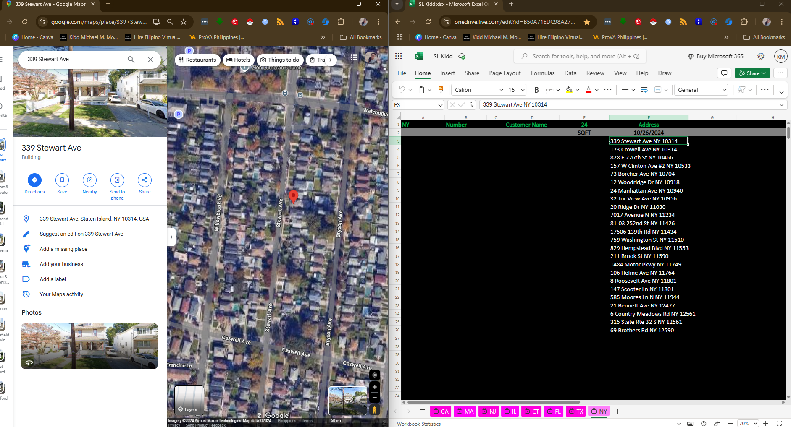Click Buy Microsoft 365

715,56
